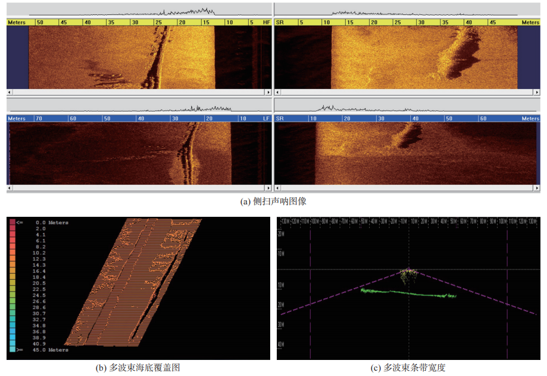Click left scroll arrow of bottom-right SR blue-ruler panel
The height and width of the screenshot is (376, 547).
point(278,188)
